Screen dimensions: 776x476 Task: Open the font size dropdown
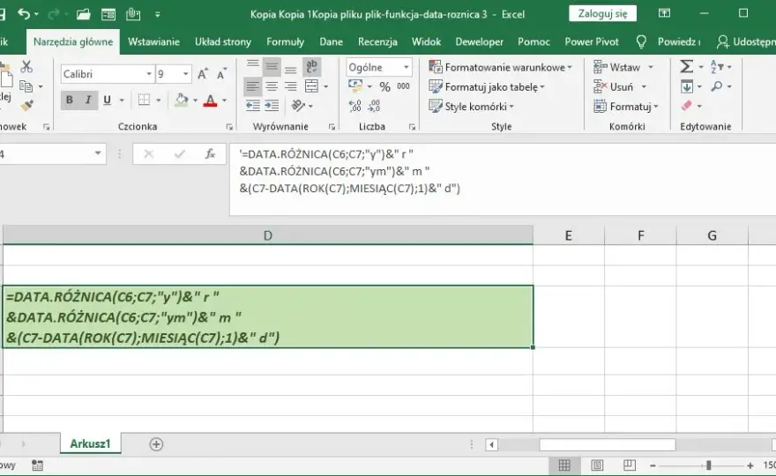[x=185, y=74]
